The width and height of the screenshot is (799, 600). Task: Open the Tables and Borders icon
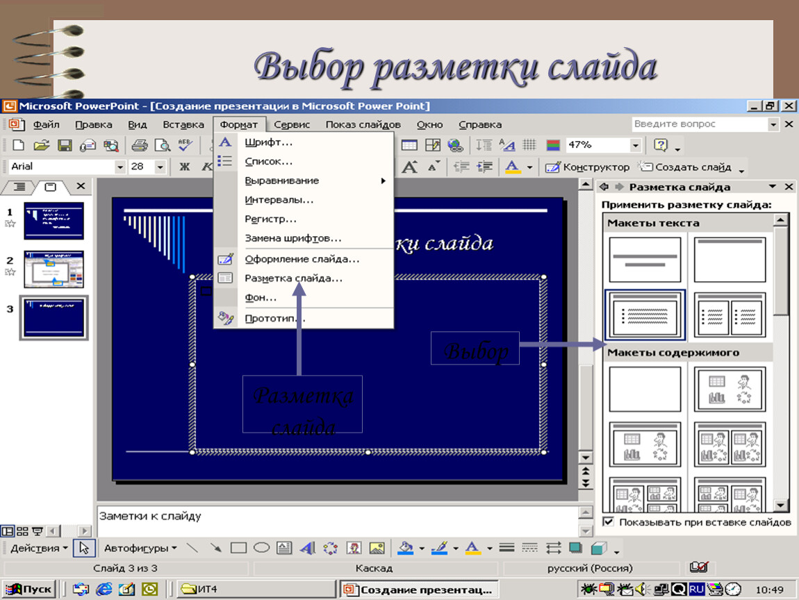(433, 145)
